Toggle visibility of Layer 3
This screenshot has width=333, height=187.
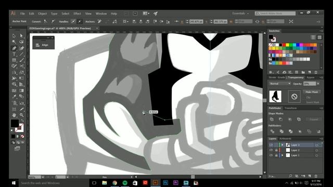click(271, 145)
